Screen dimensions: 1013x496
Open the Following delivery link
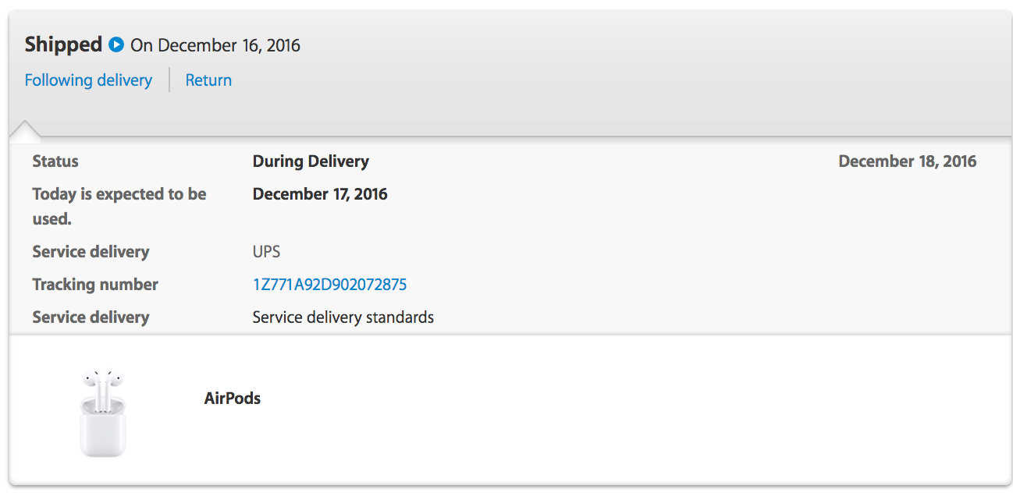(88, 80)
